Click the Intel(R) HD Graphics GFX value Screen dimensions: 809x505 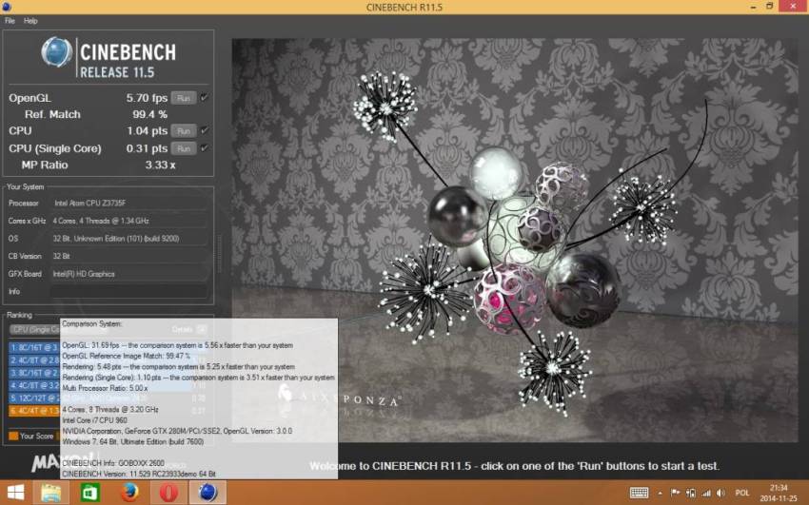coord(84,274)
